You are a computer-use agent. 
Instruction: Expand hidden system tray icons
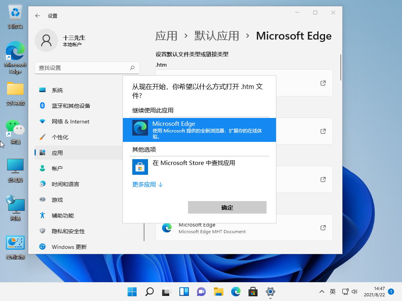[322, 292]
